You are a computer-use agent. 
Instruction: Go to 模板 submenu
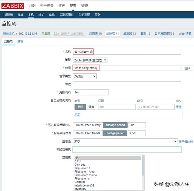pyautogui.click(x=20, y=15)
